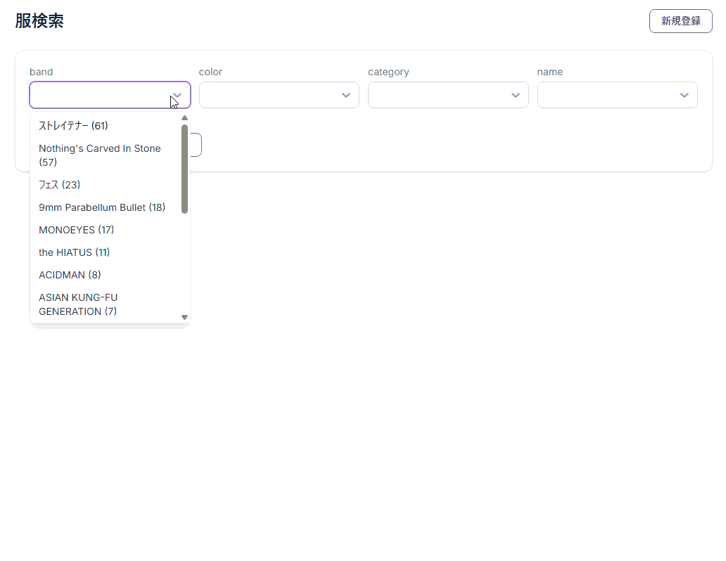Pick ASIAN KUNG-FU GENERATION (7)
This screenshot has height=561, width=726.
[x=106, y=304]
